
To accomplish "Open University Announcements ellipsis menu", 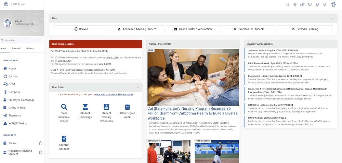I will pos(332,44).
